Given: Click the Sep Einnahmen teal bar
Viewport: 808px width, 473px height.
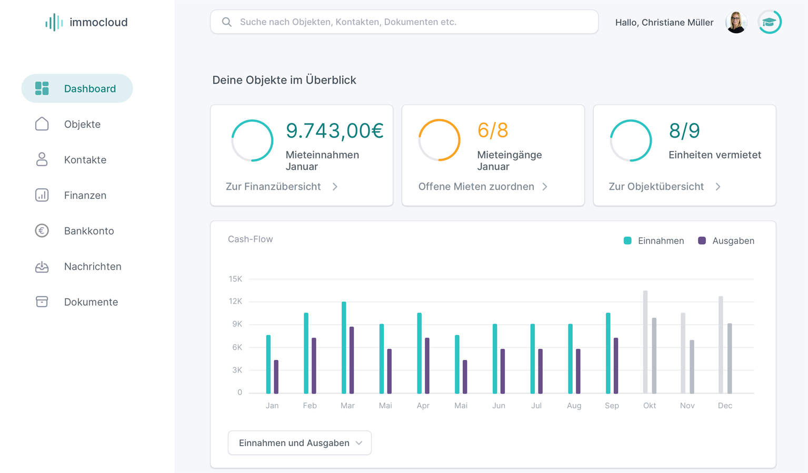Looking at the screenshot, I should pos(609,353).
